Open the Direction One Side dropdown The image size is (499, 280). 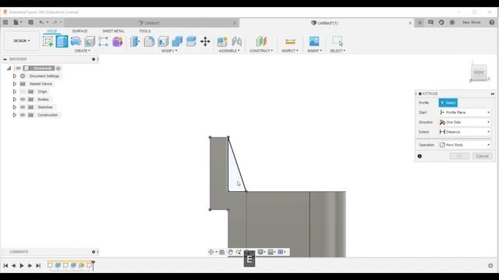(x=465, y=122)
